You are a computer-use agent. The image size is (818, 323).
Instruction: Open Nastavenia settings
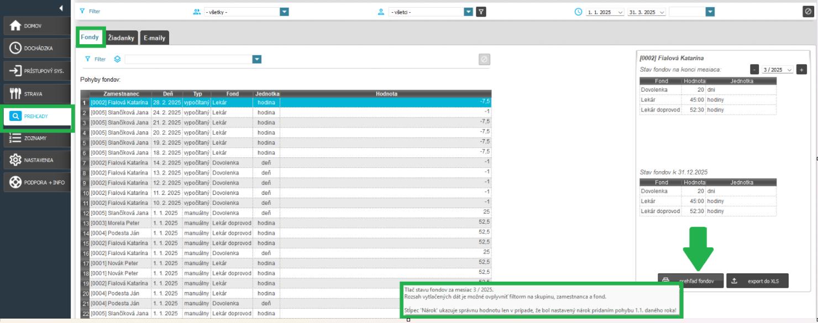pos(36,160)
